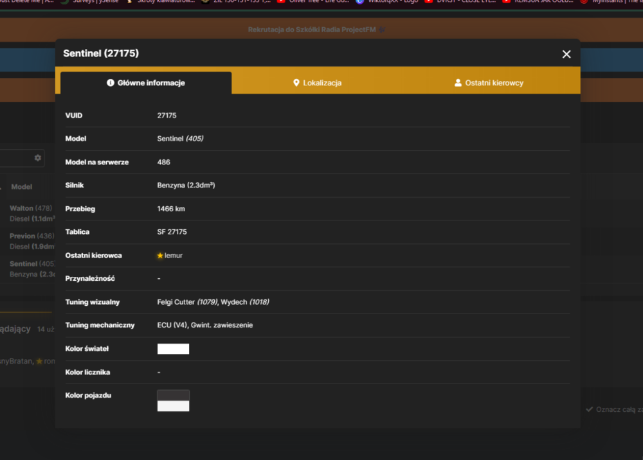Click the star icon next to rom
The height and width of the screenshot is (460, 643).
click(x=39, y=361)
